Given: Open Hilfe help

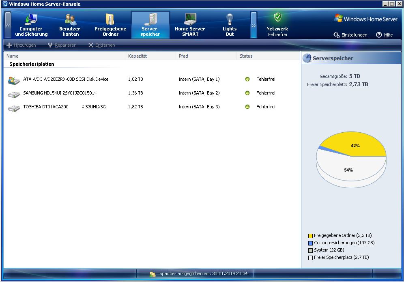Looking at the screenshot, I should [385, 35].
